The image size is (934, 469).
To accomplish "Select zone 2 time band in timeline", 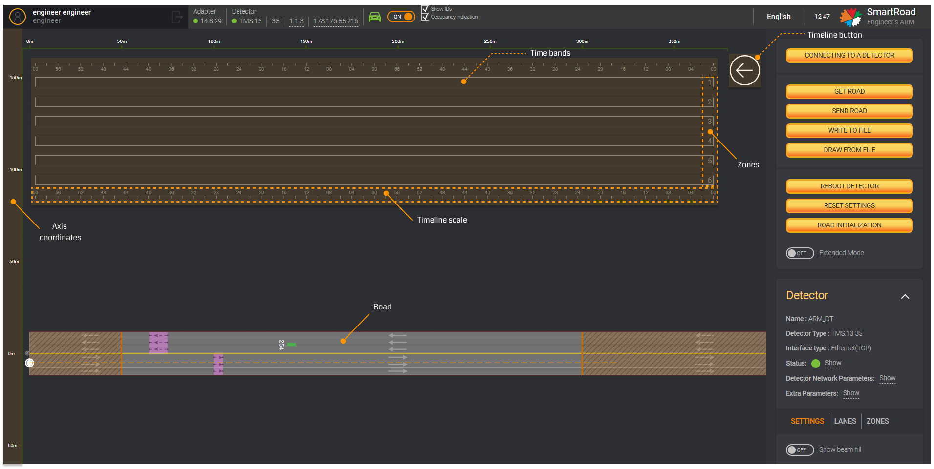I will [374, 102].
